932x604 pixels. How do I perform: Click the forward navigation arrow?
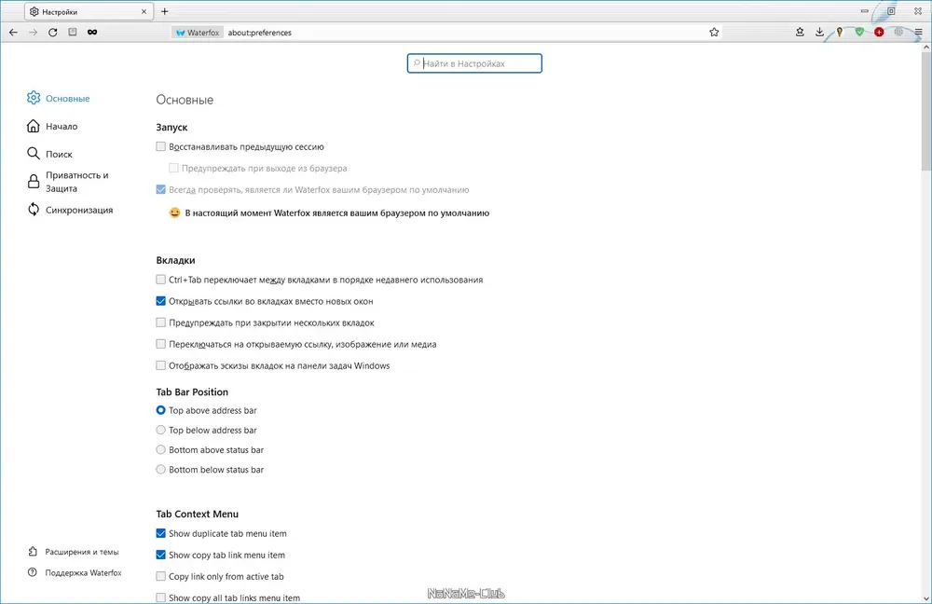(x=33, y=32)
